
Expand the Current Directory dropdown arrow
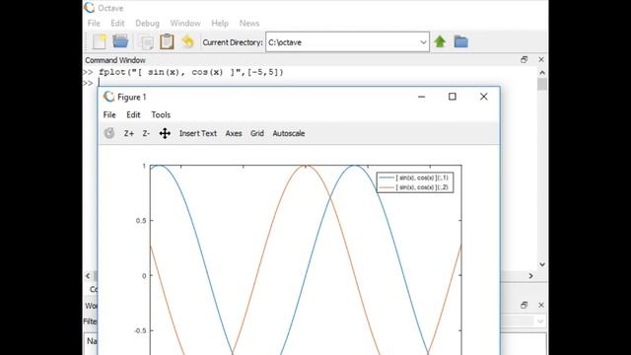coord(423,41)
